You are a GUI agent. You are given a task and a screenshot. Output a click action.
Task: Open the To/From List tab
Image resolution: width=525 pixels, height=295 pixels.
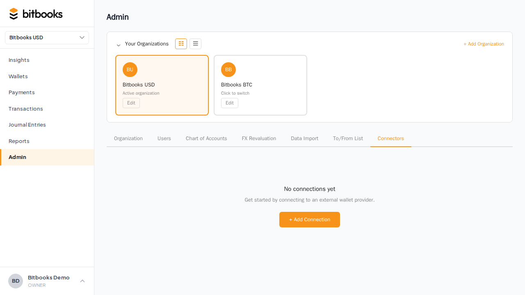click(348, 138)
